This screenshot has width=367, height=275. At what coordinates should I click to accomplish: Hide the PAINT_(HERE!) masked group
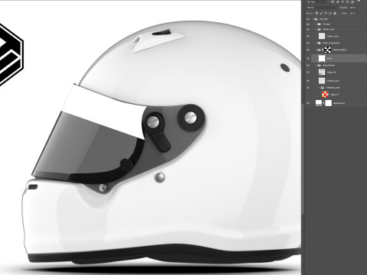308,50
